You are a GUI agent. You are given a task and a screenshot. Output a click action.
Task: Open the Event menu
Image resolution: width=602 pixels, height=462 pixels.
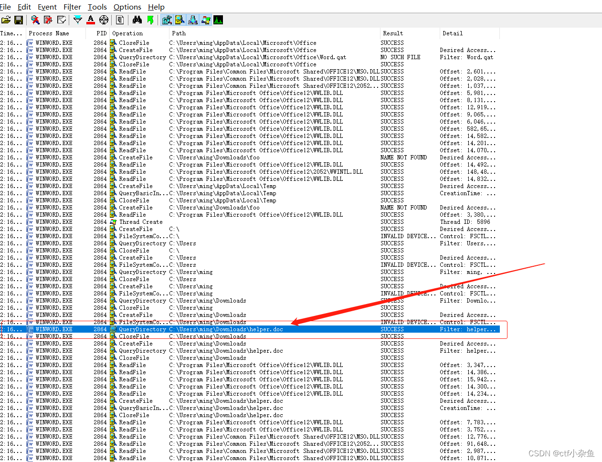pyautogui.click(x=47, y=7)
